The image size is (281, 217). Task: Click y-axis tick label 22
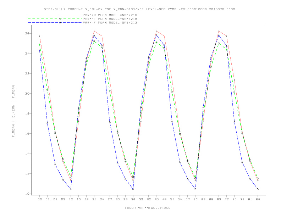pos(27,74)
